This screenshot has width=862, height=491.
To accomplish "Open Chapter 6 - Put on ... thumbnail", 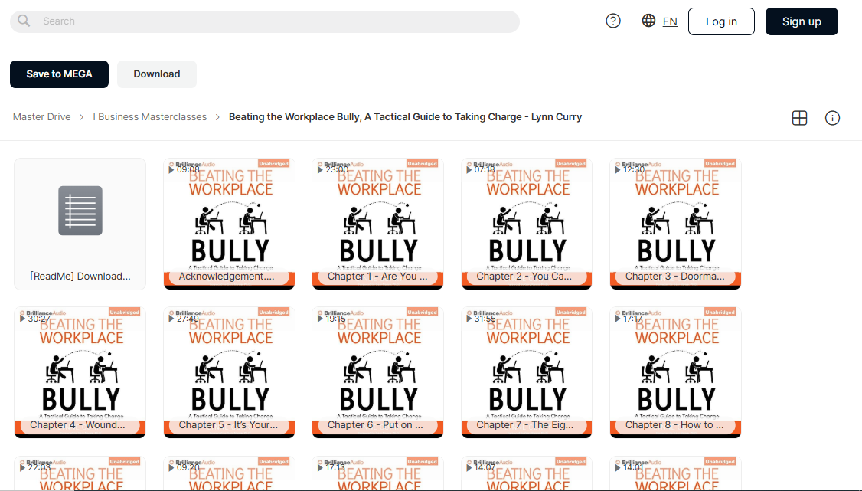I will point(377,372).
